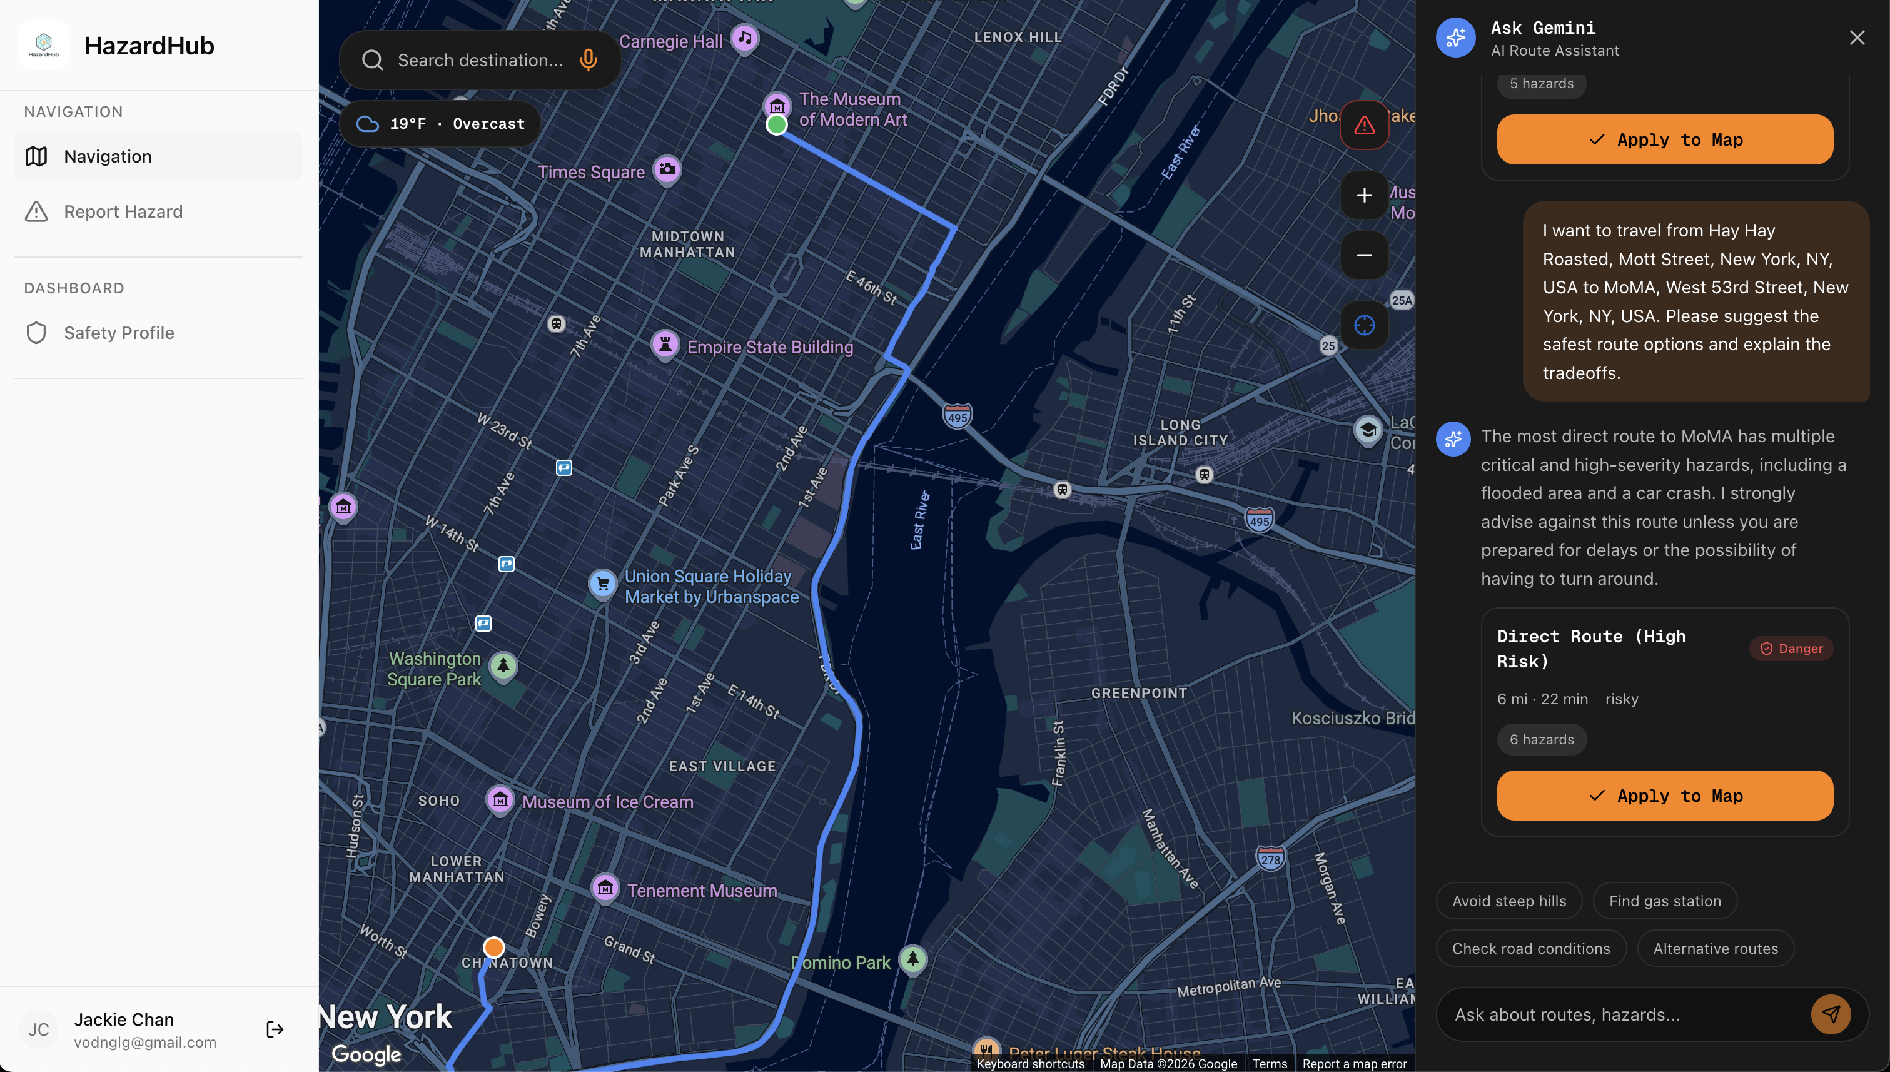Zoom in with the plus button
The image size is (1890, 1072).
coord(1363,195)
